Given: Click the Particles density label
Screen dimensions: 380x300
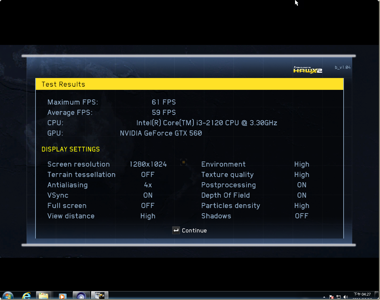Looking at the screenshot, I should (231, 206).
